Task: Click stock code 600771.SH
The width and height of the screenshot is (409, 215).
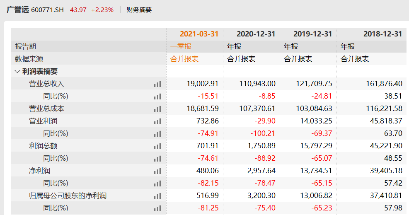Action: [48, 10]
